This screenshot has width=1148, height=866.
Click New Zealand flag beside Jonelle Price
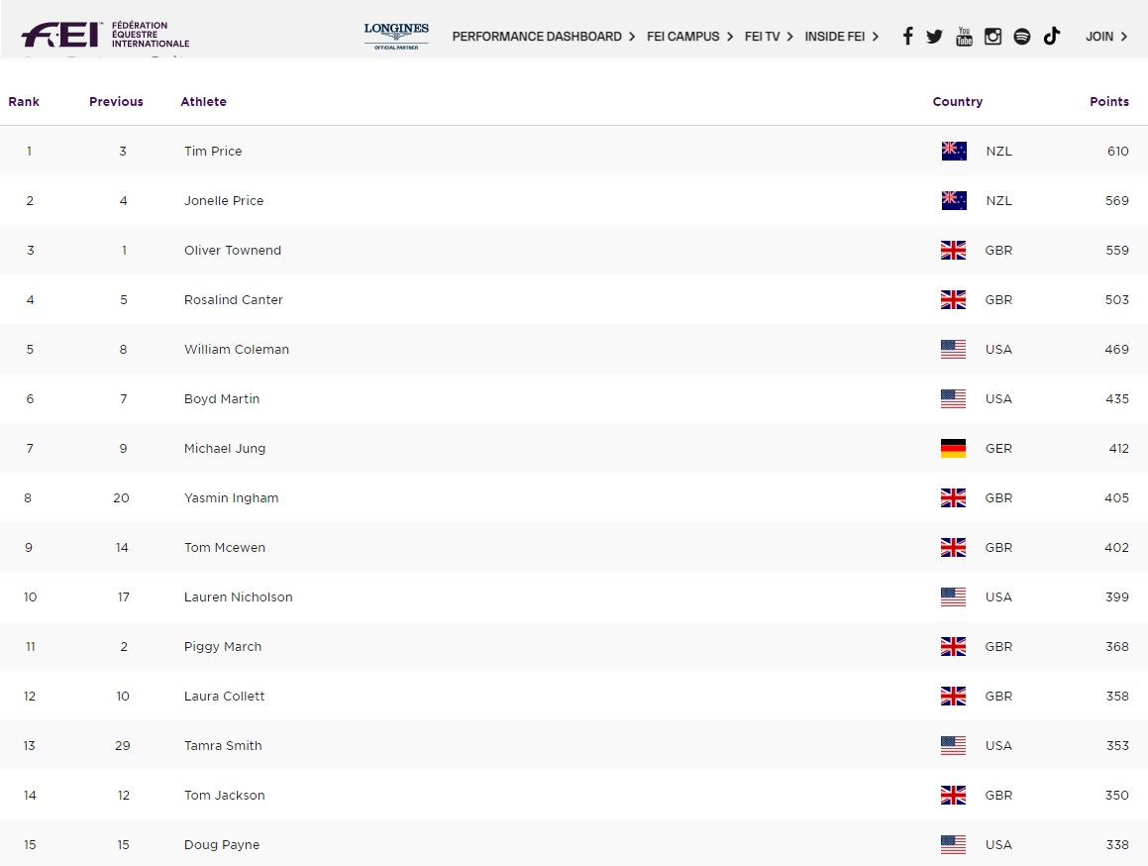click(954, 201)
